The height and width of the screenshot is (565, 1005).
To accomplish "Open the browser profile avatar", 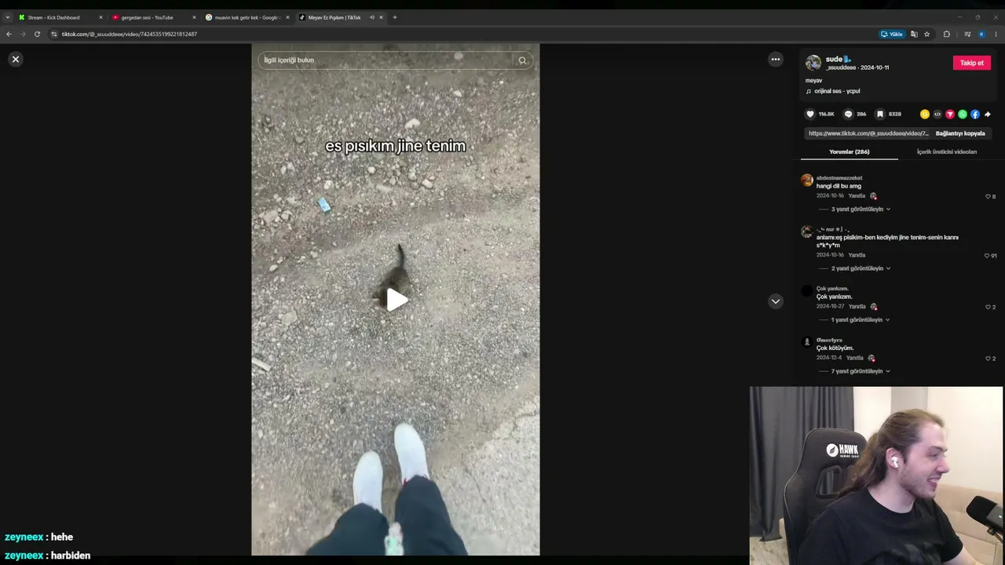I will (x=981, y=35).
